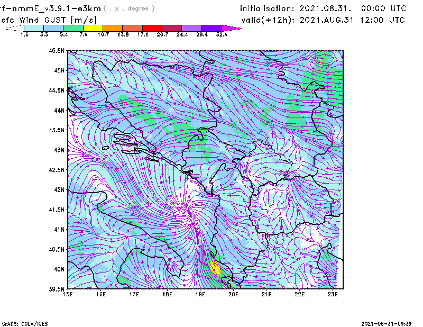Click the 40N latitude label

pyautogui.click(x=59, y=269)
